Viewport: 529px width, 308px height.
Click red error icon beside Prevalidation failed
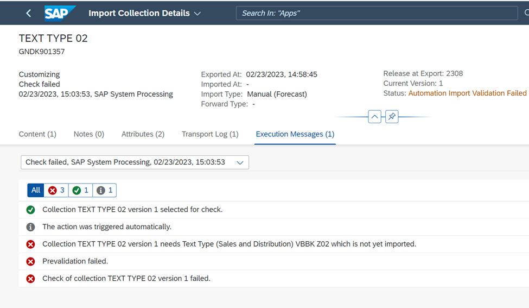pos(31,261)
